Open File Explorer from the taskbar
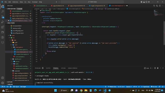 [x=86, y=90]
